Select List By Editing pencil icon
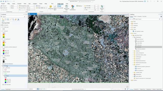163x91 pixels. point(11,19)
